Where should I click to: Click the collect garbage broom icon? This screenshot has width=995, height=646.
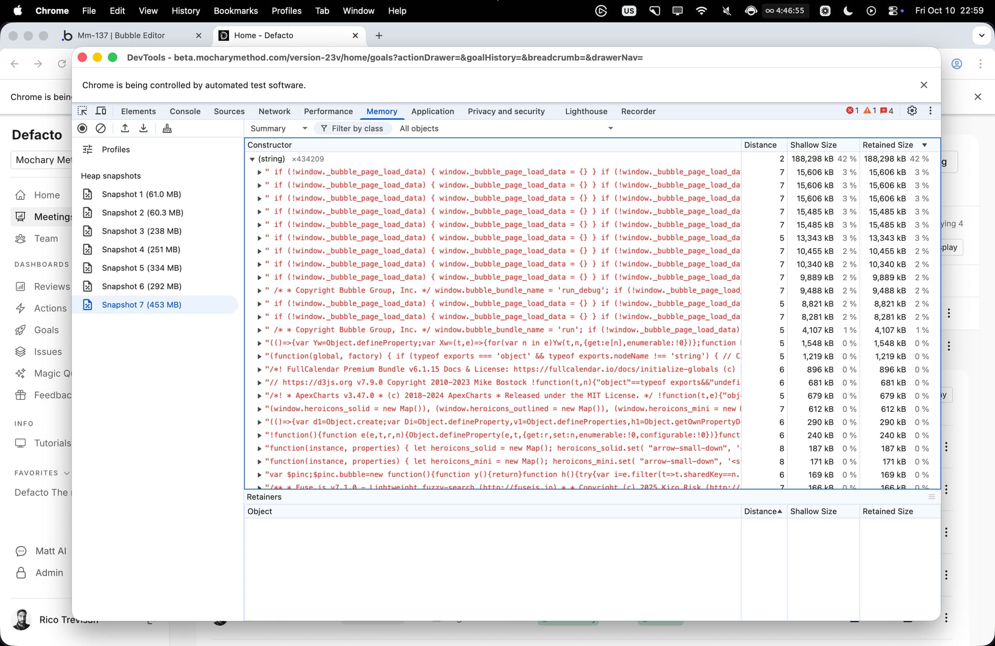pos(167,128)
